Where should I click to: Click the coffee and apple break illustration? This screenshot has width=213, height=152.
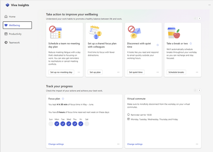174,33
